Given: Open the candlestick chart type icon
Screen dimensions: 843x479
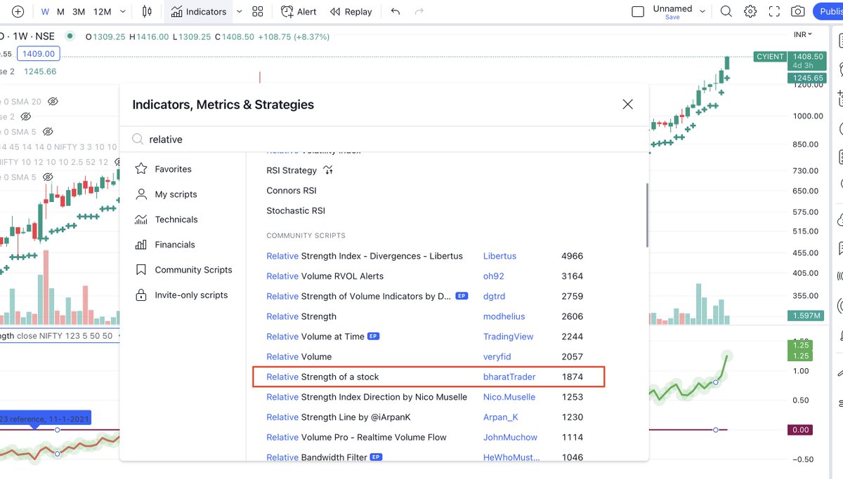Looking at the screenshot, I should (147, 12).
